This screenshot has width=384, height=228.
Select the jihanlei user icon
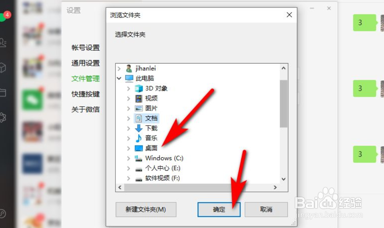tap(129, 68)
